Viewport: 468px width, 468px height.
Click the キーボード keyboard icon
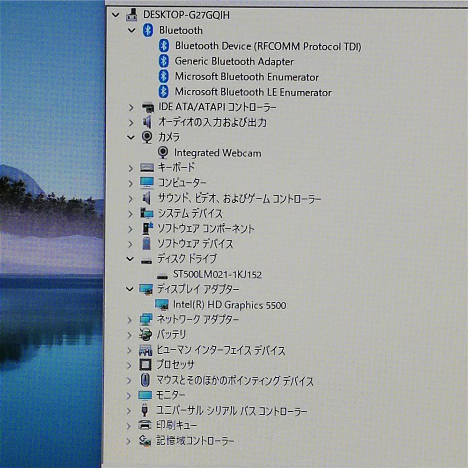pyautogui.click(x=147, y=168)
